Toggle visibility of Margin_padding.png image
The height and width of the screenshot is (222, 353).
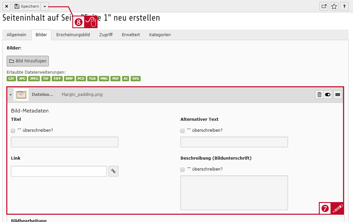328,95
